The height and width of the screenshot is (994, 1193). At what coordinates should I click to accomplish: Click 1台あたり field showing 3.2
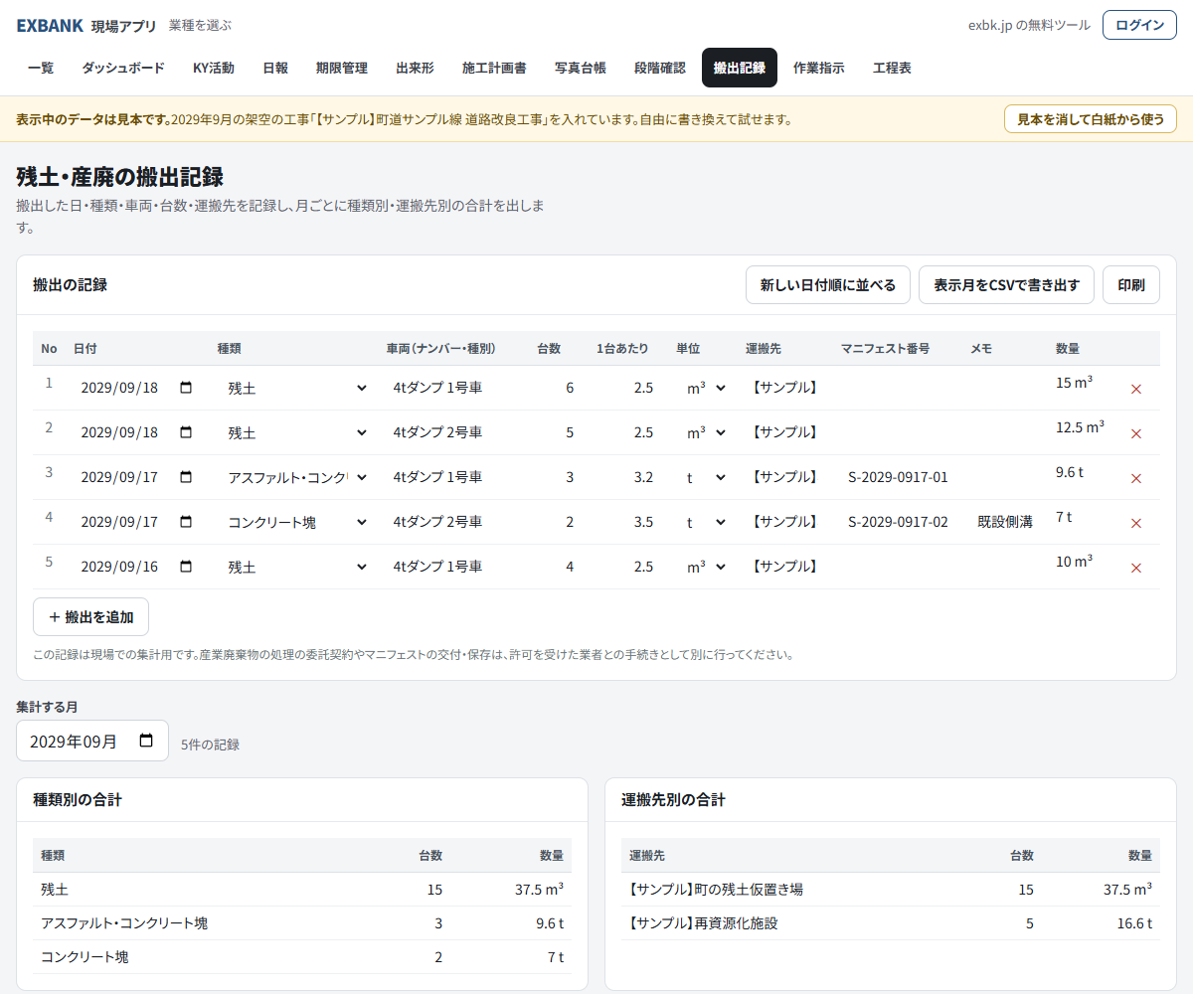[x=628, y=477]
